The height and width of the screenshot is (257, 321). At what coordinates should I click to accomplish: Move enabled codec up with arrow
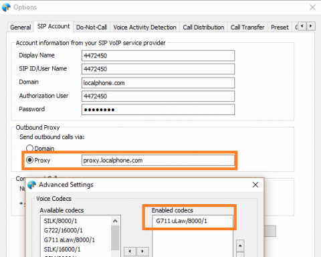tap(240, 246)
